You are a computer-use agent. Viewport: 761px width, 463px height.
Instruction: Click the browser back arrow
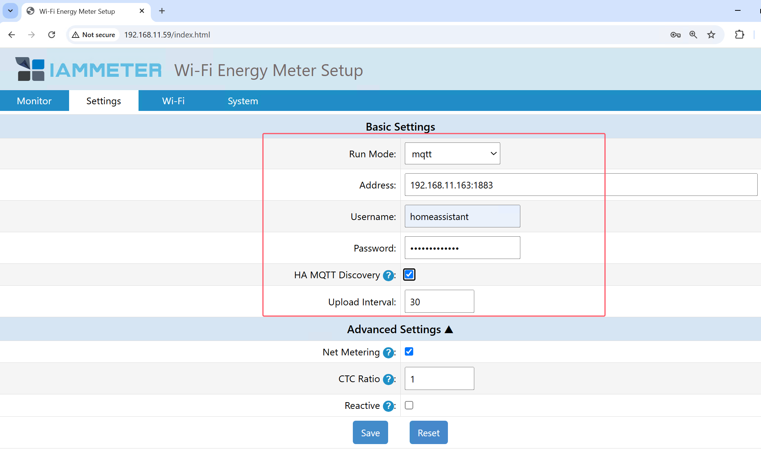pos(12,35)
